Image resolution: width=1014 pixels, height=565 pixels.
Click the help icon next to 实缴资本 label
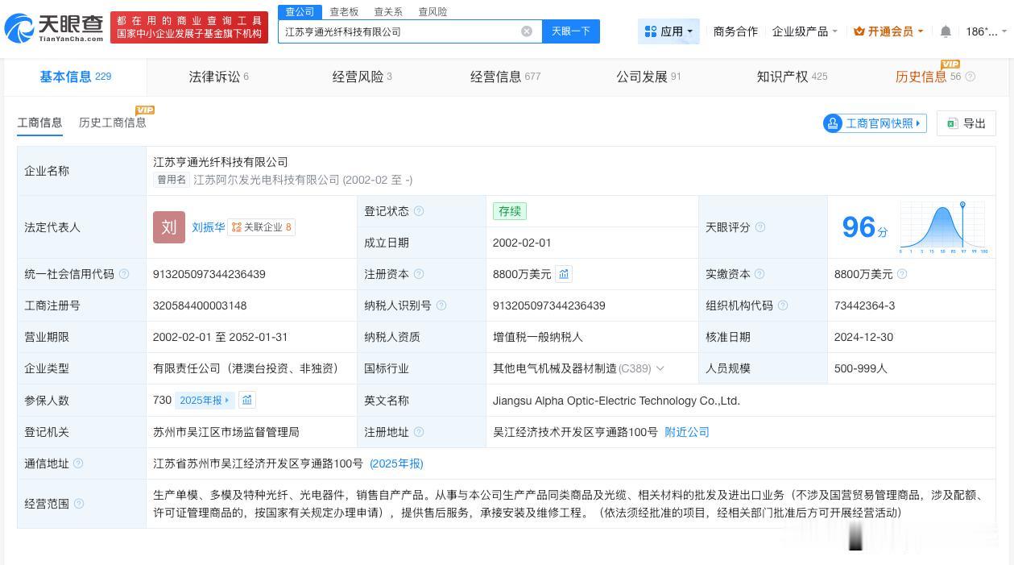tap(760, 274)
